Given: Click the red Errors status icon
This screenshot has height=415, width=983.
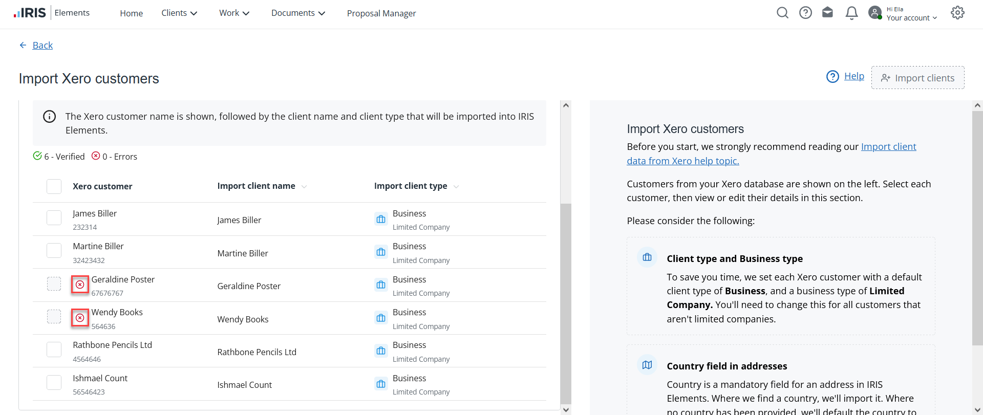Looking at the screenshot, I should point(96,156).
